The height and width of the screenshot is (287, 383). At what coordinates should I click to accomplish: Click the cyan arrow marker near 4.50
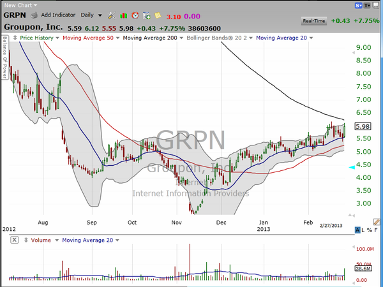click(352, 167)
